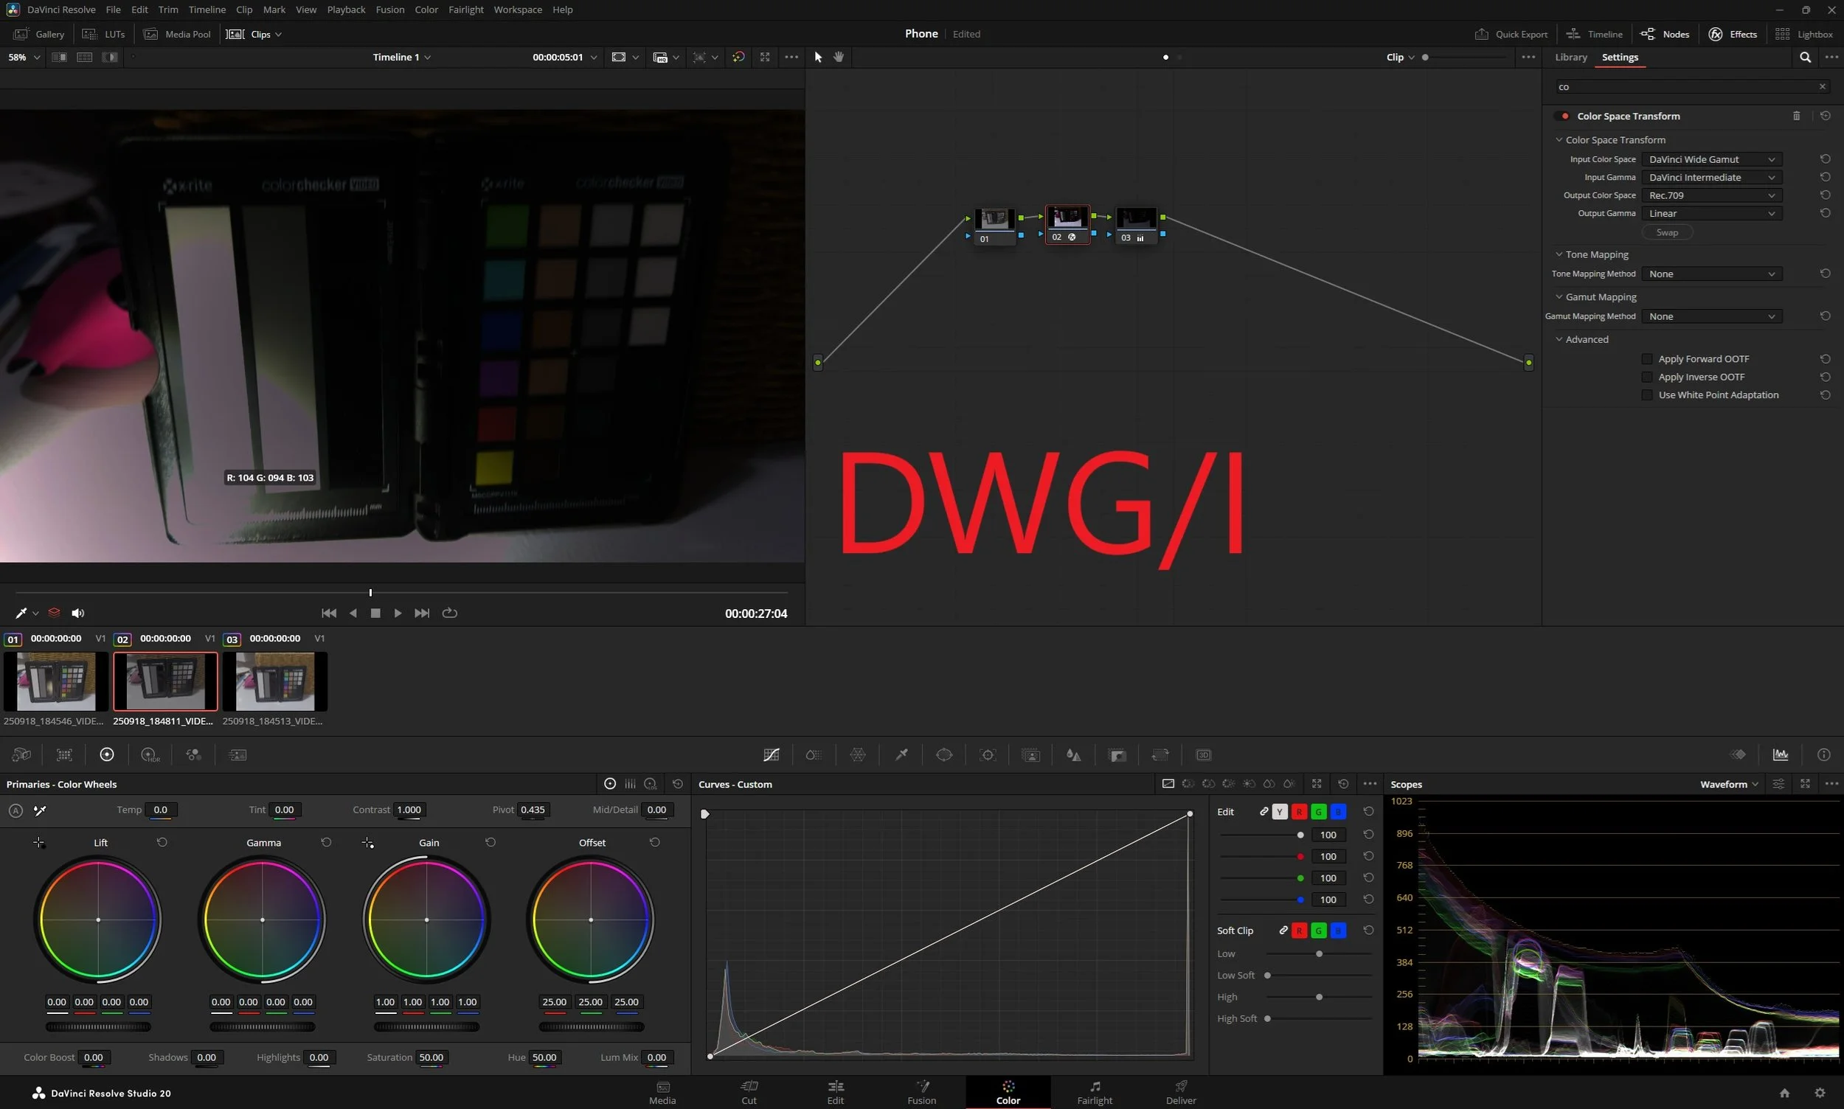Screen dimensions: 1844x1109
Task: Select the hand pan tool in node editor
Action: [839, 57]
